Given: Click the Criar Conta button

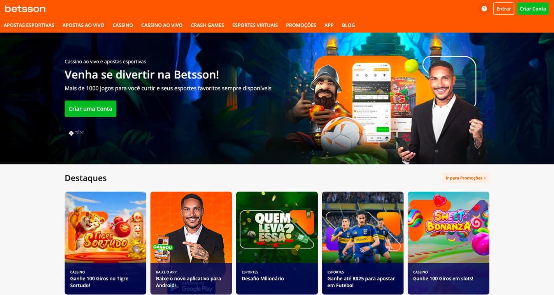Looking at the screenshot, I should [533, 9].
